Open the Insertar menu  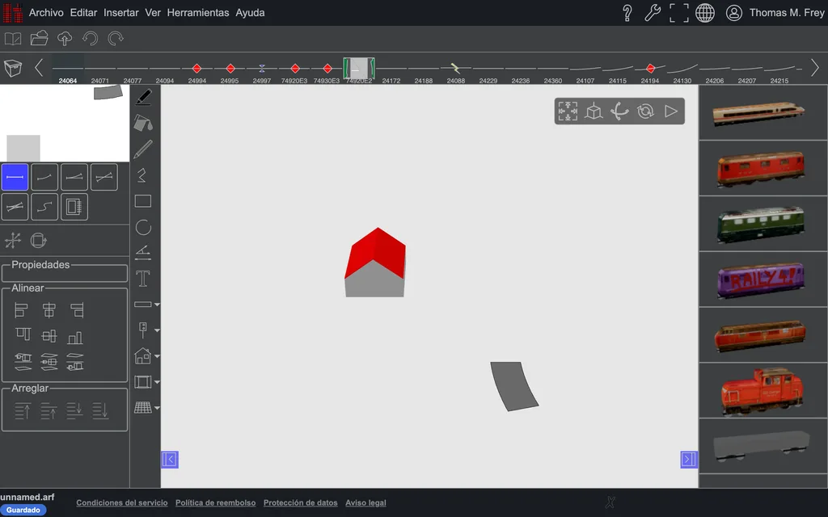click(x=121, y=13)
